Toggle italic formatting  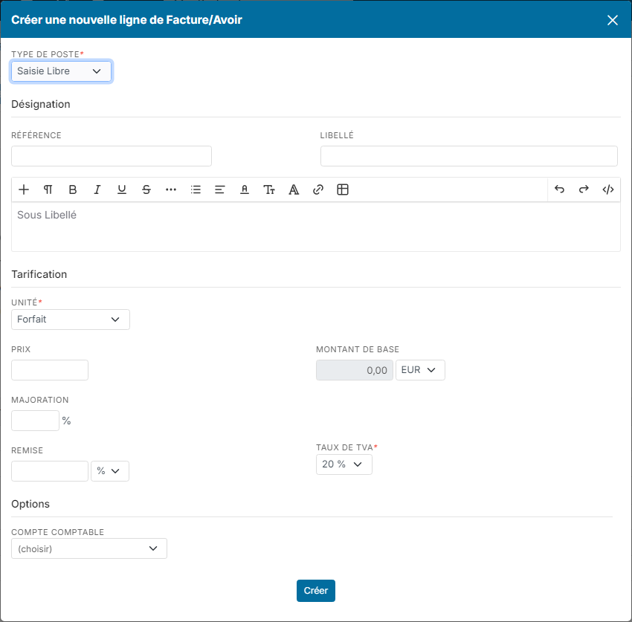pyautogui.click(x=97, y=189)
